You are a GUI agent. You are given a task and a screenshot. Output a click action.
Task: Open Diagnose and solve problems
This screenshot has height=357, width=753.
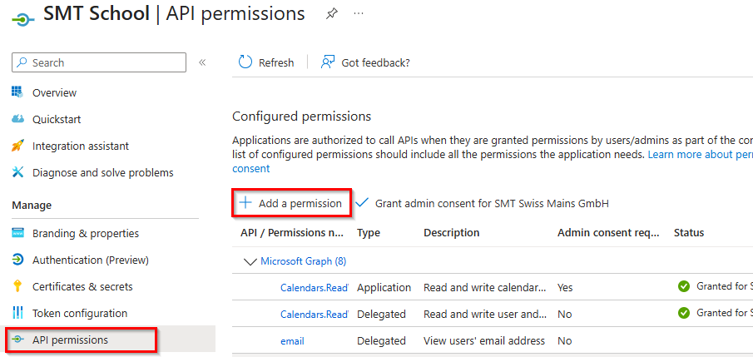102,172
